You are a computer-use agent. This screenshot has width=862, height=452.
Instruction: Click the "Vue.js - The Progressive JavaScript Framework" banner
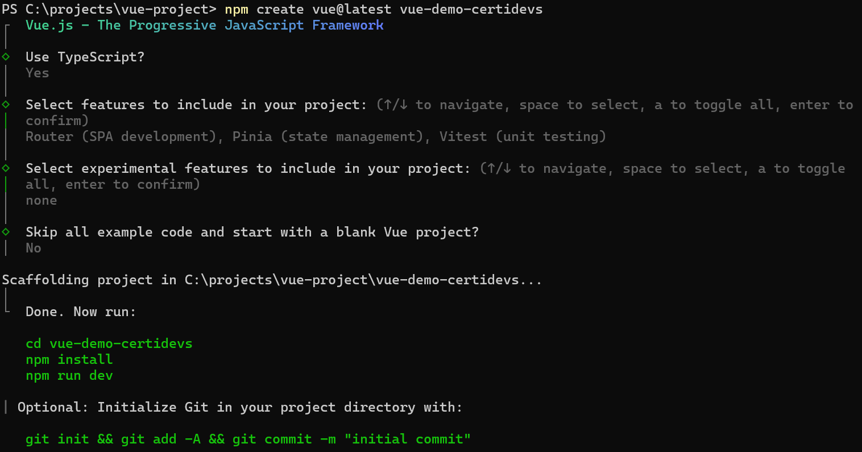[x=205, y=26]
